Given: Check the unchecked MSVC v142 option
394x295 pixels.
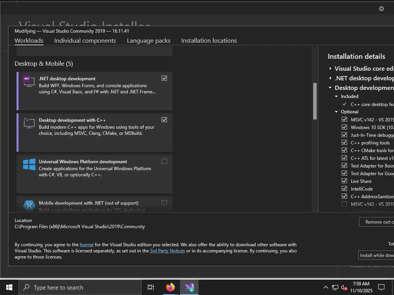Looking at the screenshot, I should (344, 204).
